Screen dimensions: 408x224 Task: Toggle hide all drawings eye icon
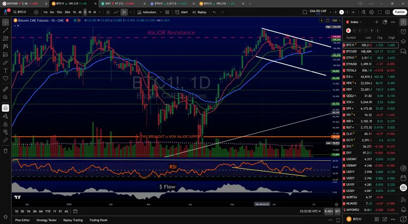[x=5, y=131]
